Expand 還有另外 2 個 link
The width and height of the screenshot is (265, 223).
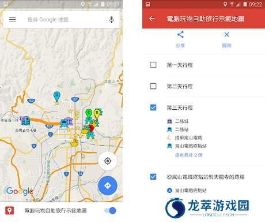[x=188, y=155]
